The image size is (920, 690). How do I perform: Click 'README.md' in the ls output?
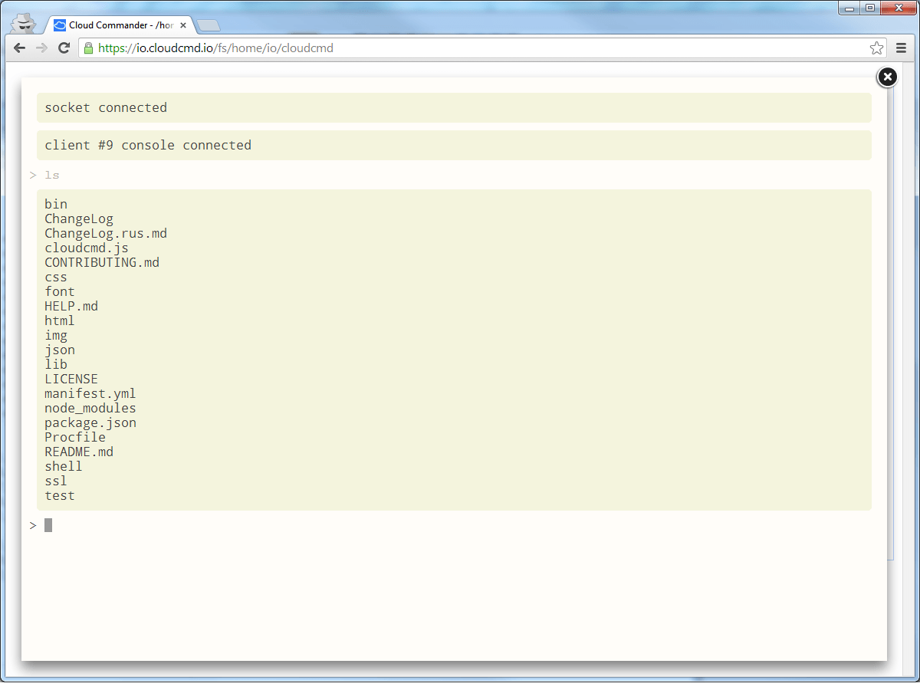click(79, 452)
